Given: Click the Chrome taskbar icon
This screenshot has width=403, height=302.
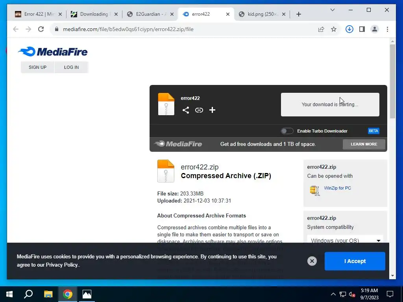Looking at the screenshot, I should (x=68, y=294).
